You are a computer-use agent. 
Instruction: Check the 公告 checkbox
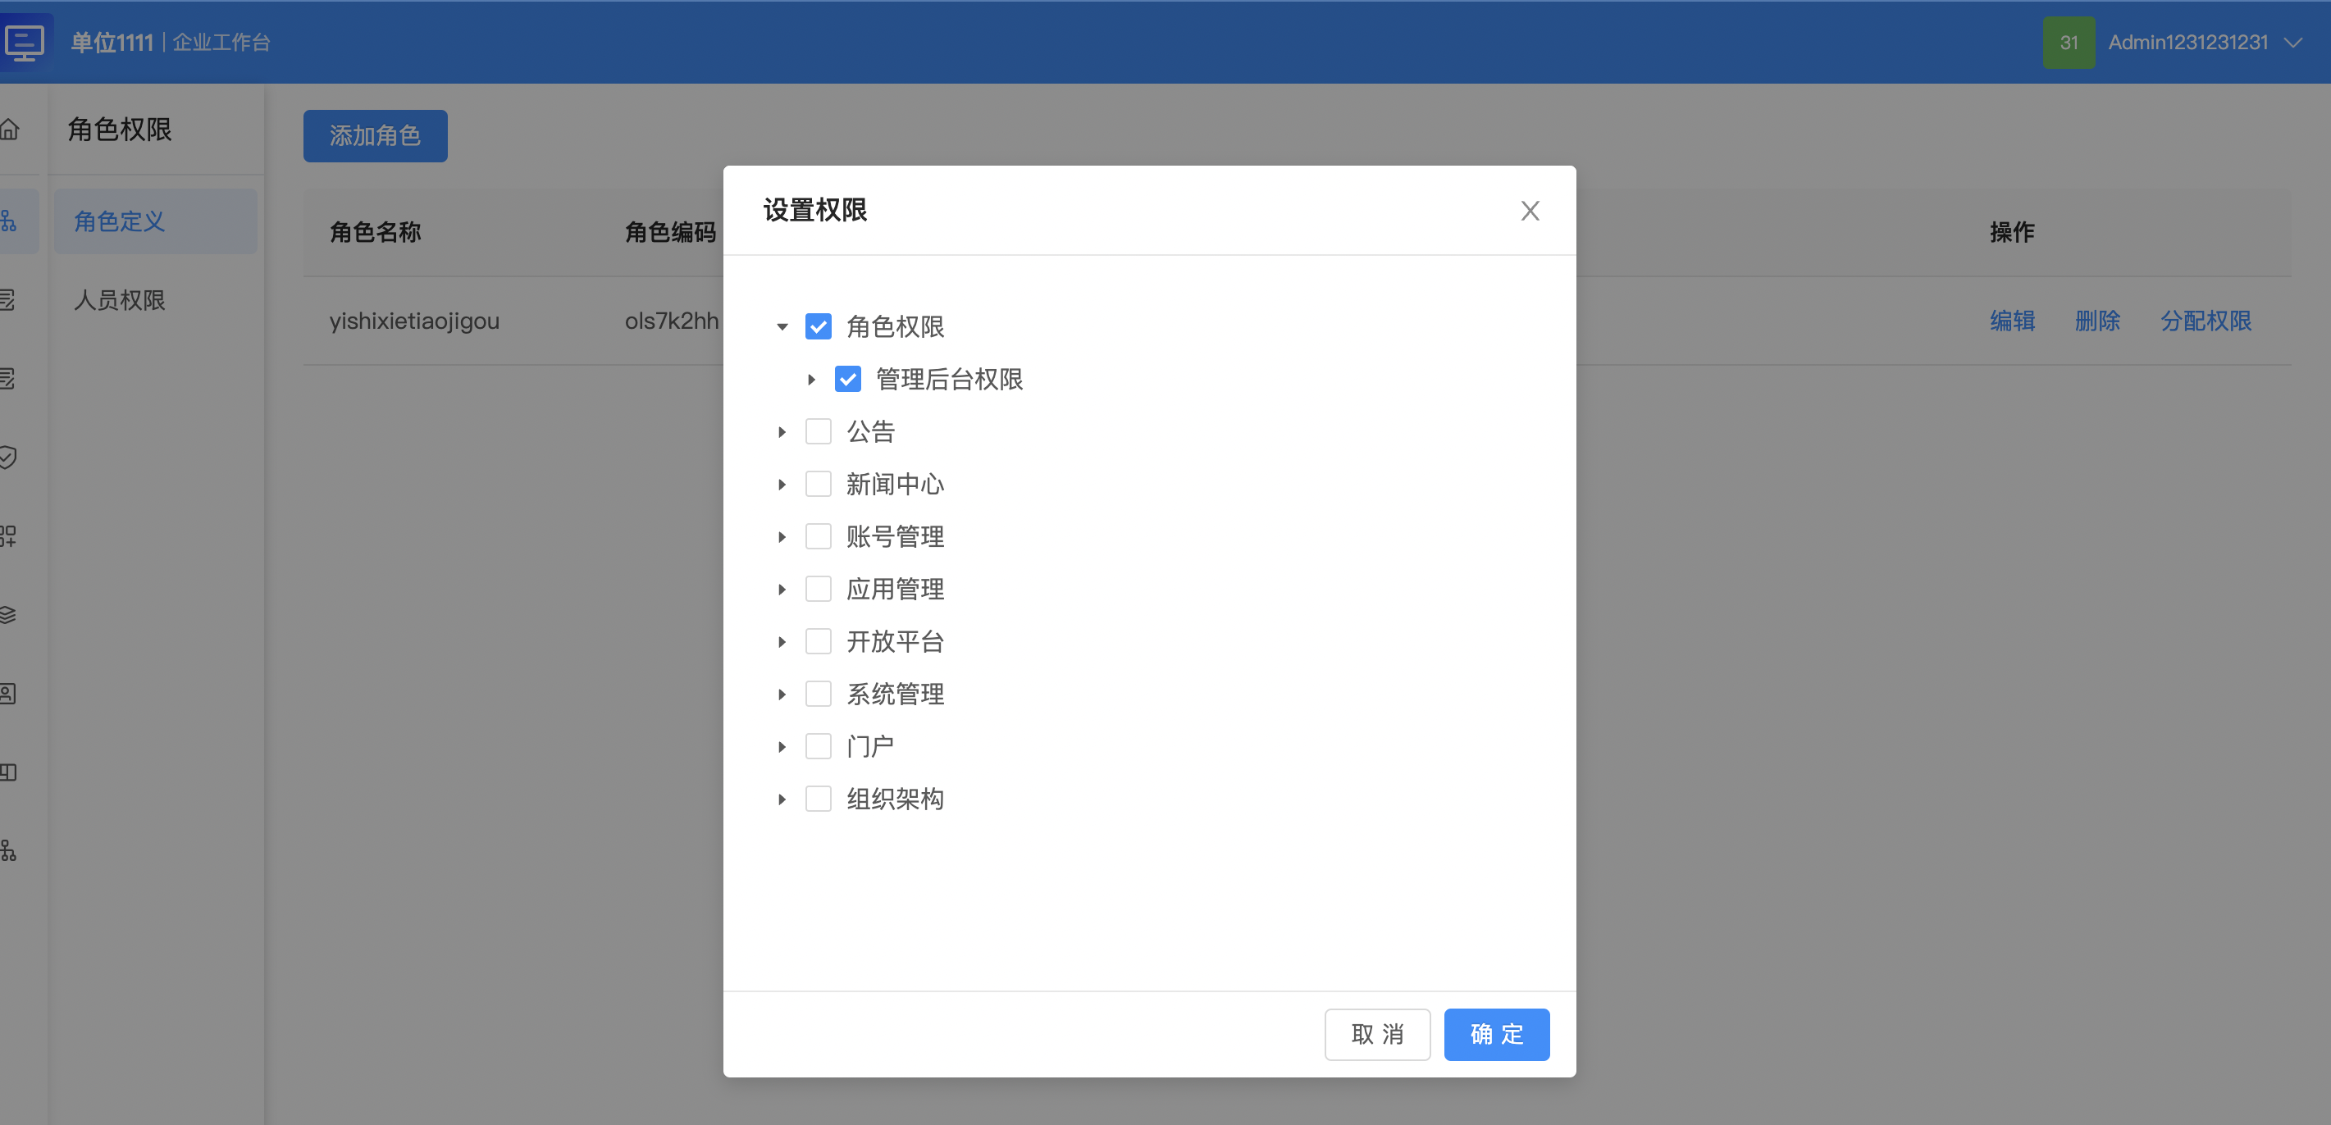point(818,431)
